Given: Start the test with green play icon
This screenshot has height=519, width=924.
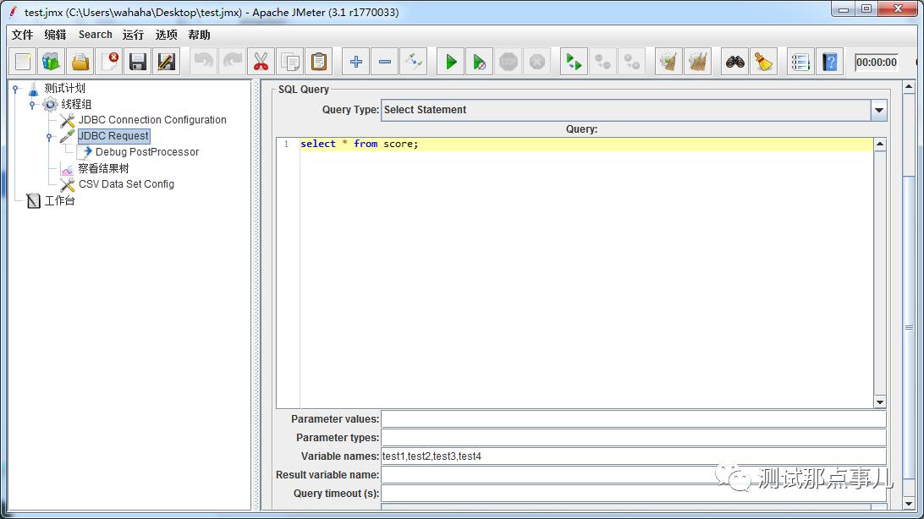Looking at the screenshot, I should tap(451, 61).
